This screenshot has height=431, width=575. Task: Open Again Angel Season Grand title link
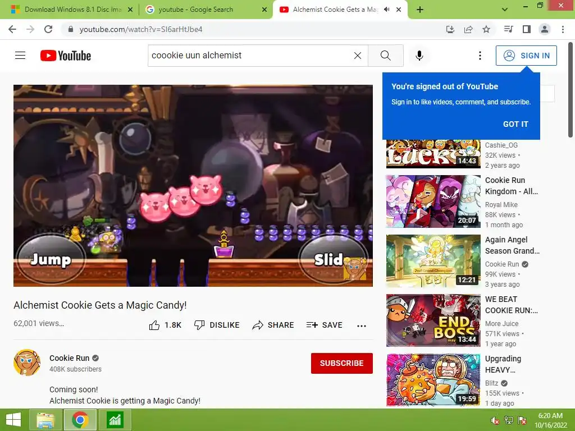(x=512, y=245)
